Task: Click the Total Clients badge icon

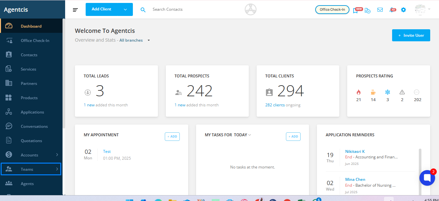Action: tap(269, 93)
